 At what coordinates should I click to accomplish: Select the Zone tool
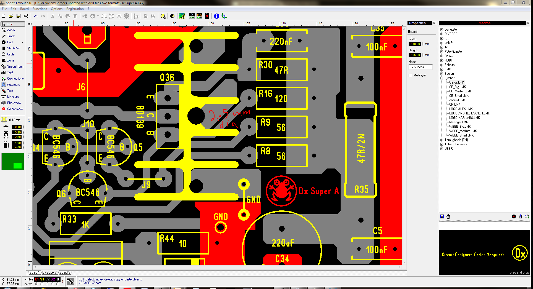(x=13, y=60)
